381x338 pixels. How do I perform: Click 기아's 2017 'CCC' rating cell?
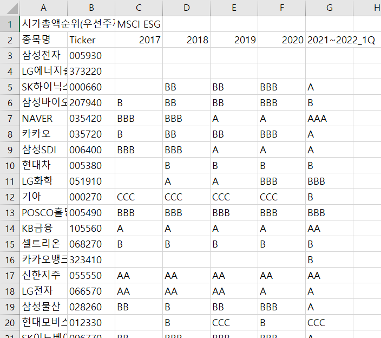pos(139,197)
